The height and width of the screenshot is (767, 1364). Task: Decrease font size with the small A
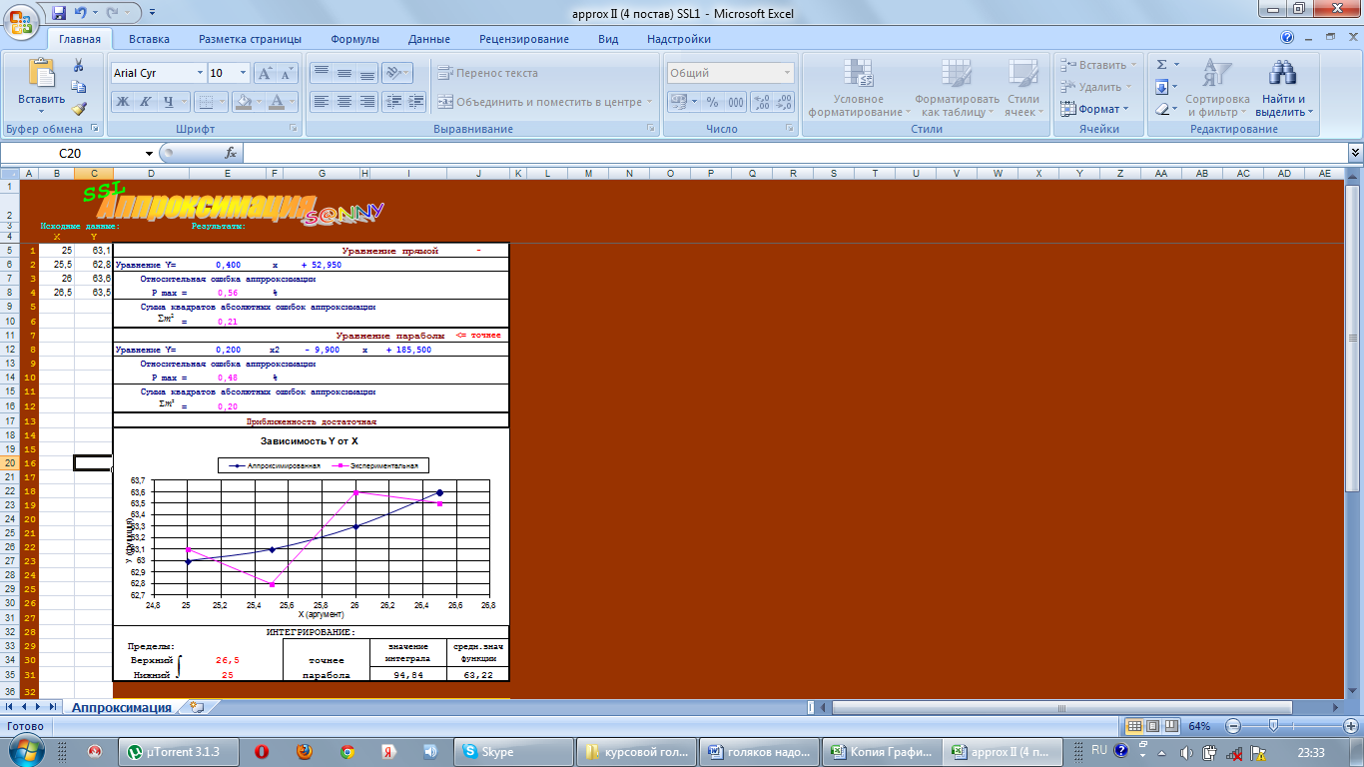288,73
